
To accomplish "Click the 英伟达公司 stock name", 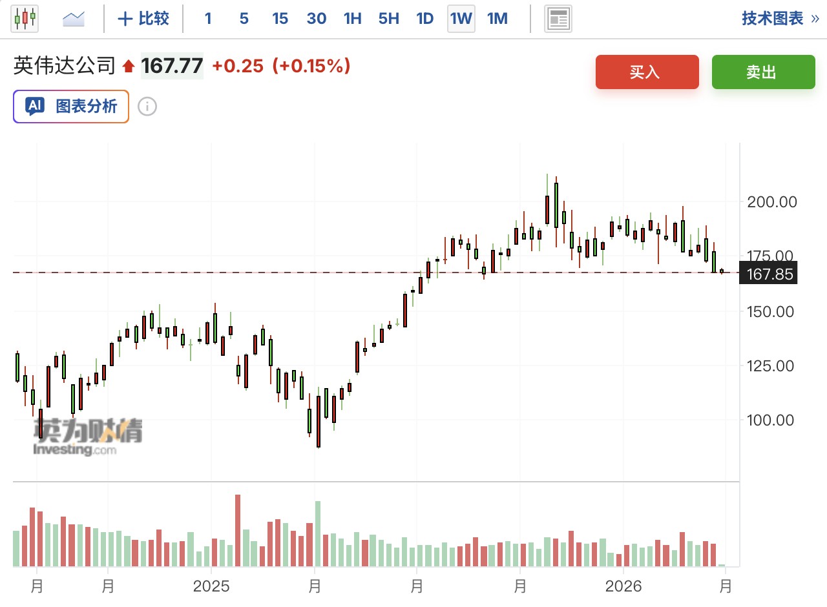I will pos(65,66).
